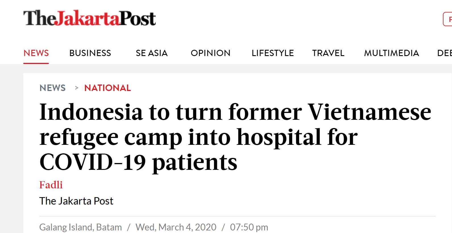Open the red NATIONAL breadcrumb category

tap(107, 88)
